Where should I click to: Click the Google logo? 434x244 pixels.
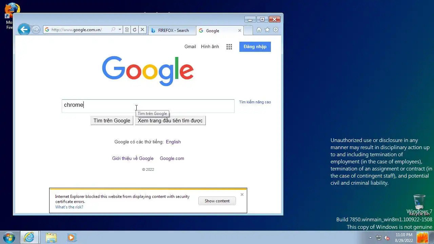[148, 71]
